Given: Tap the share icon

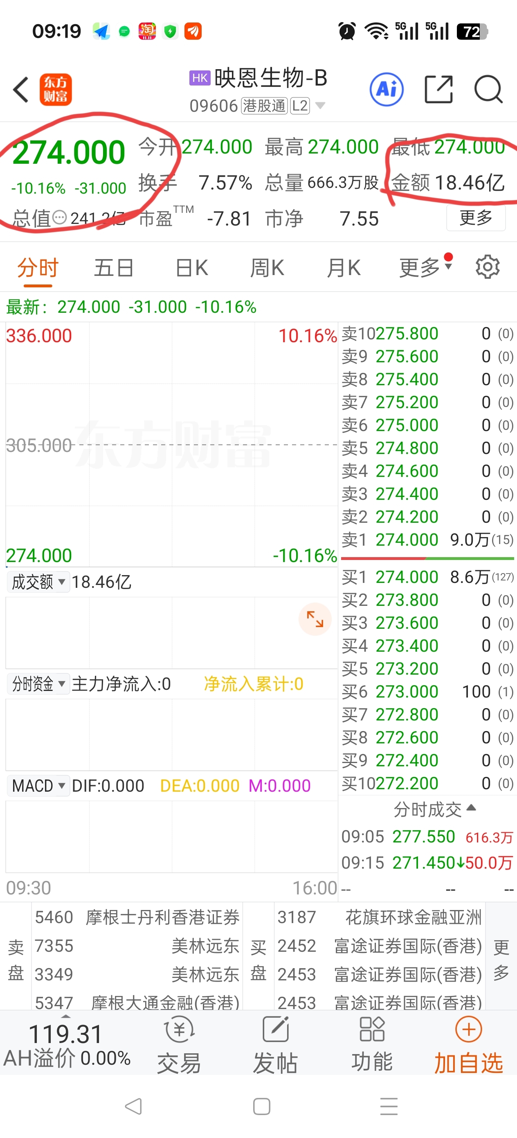Looking at the screenshot, I should coord(438,90).
